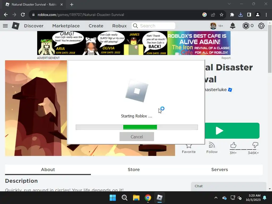Open the Chrome three-dot menu
The width and height of the screenshot is (272, 204).
tap(266, 15)
